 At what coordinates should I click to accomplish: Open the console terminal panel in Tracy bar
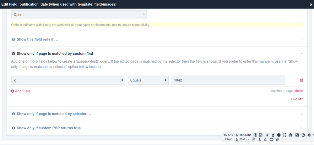click(x=297, y=135)
